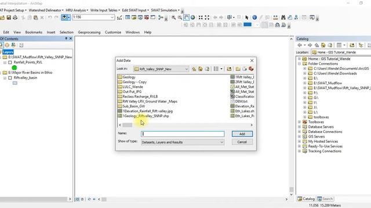The image size is (371, 208).
Task: Click the ModelBuilder icon in toolbar
Action: (x=161, y=17)
